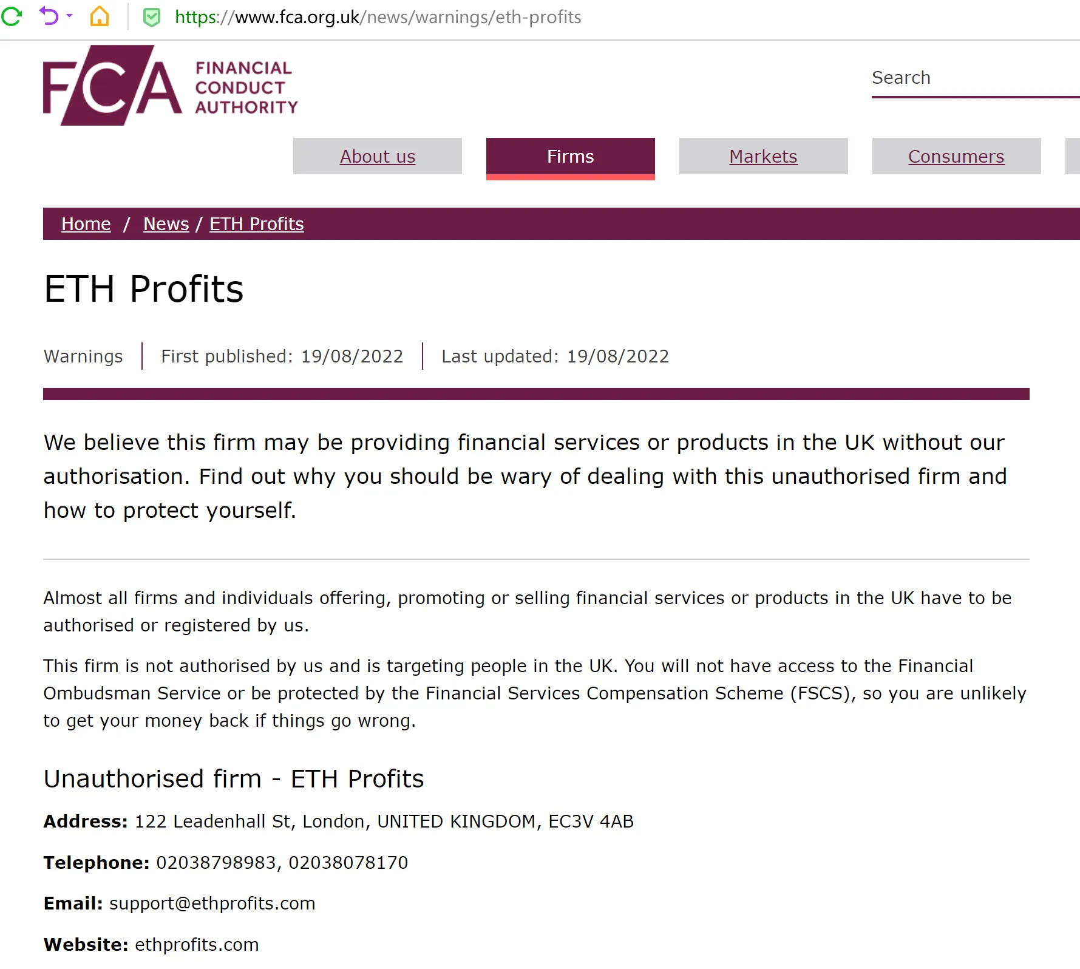Click the partially visible rightmost nav tab
Image resolution: width=1080 pixels, height=969 pixels.
tap(1073, 156)
